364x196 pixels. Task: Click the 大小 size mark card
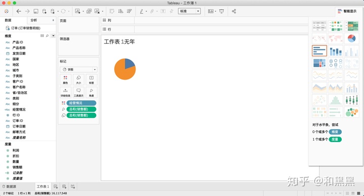click(x=79, y=80)
